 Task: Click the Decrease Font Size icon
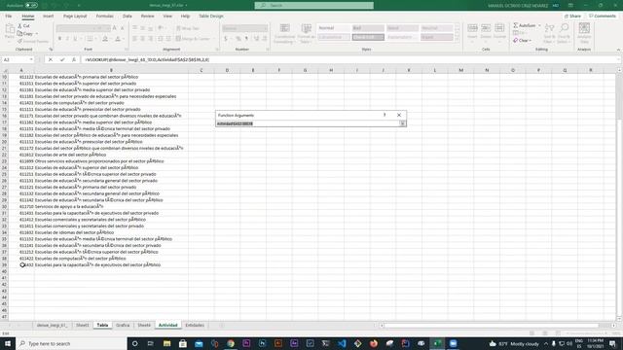point(123,28)
